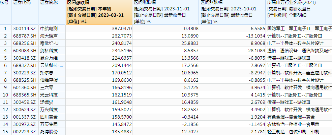Click the value -13.1034
The height and width of the screenshot is (135, 332).
[255, 36]
